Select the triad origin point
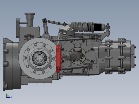 point(6,97)
